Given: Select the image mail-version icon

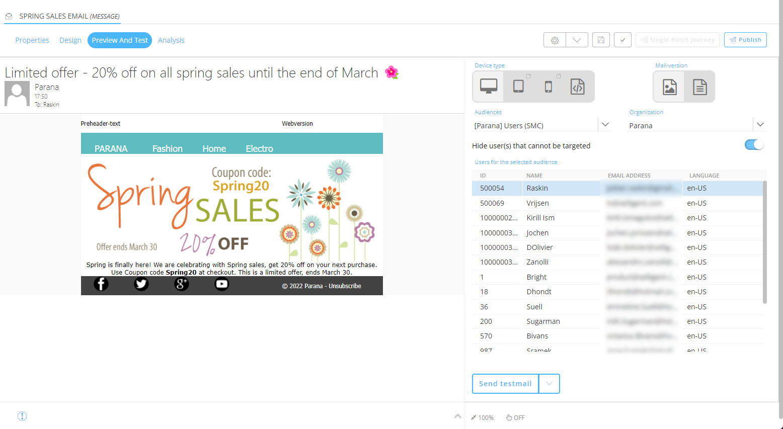Looking at the screenshot, I should click(x=669, y=87).
